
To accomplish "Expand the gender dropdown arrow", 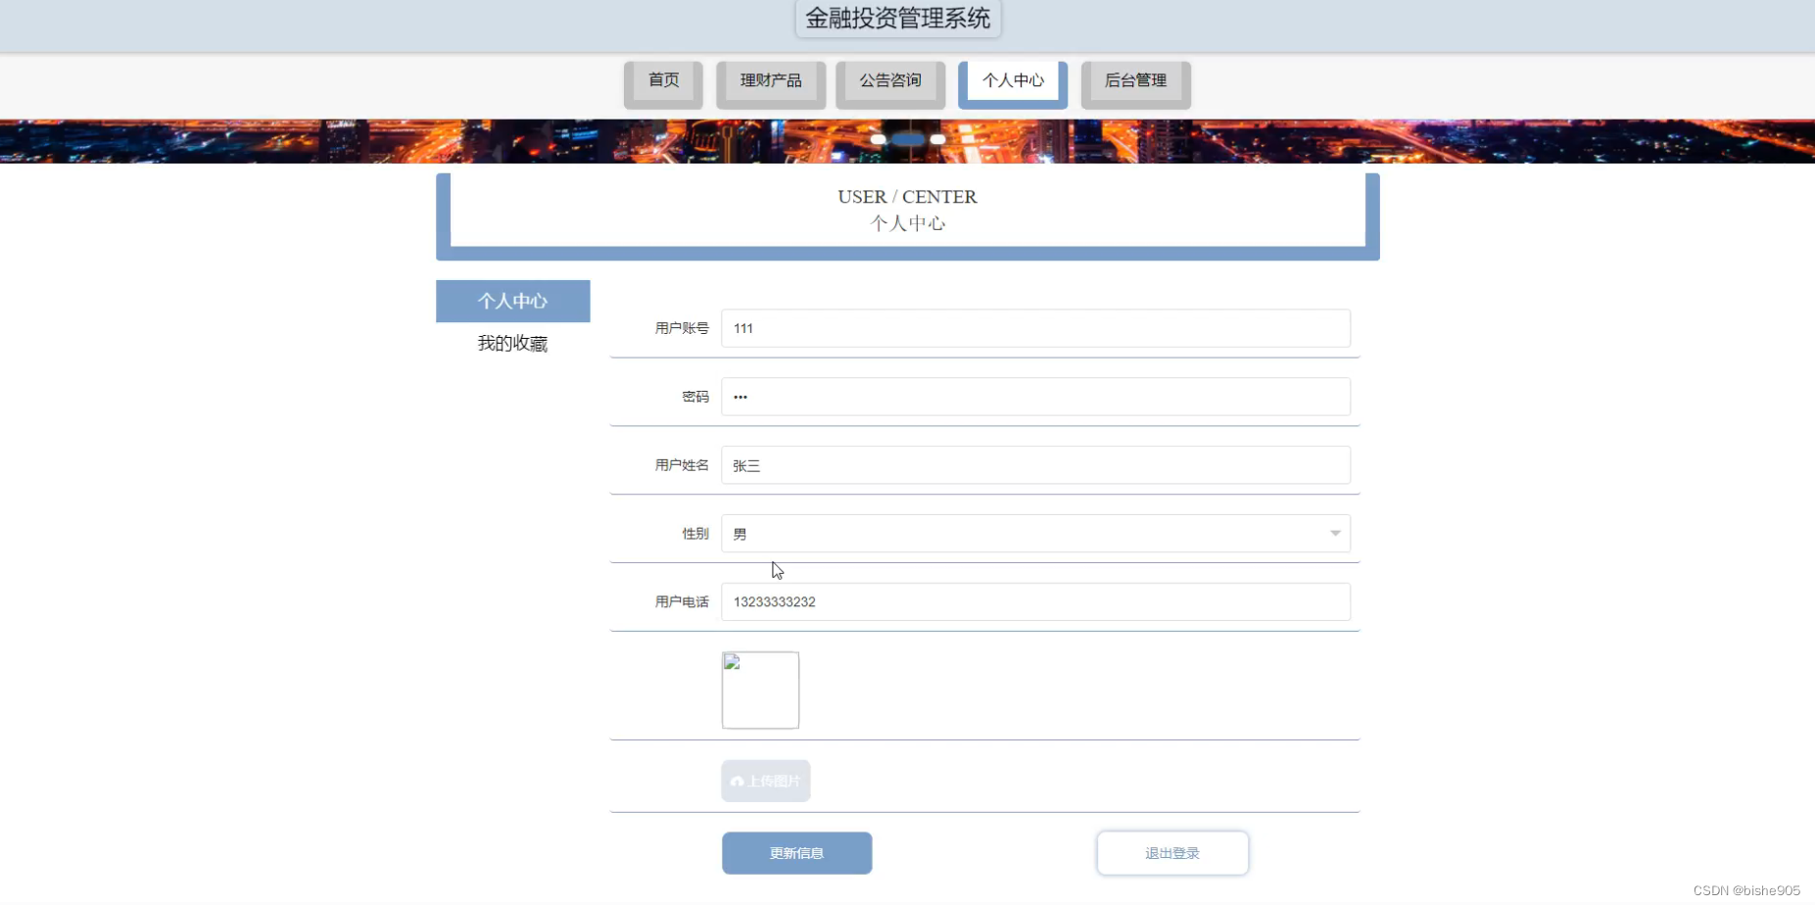I will (x=1335, y=533).
